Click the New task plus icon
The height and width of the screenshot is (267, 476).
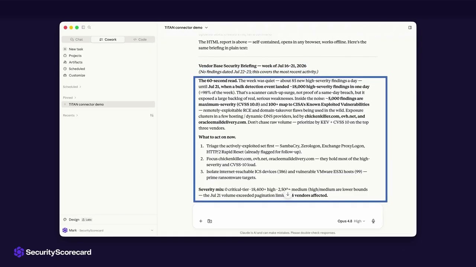[65, 49]
